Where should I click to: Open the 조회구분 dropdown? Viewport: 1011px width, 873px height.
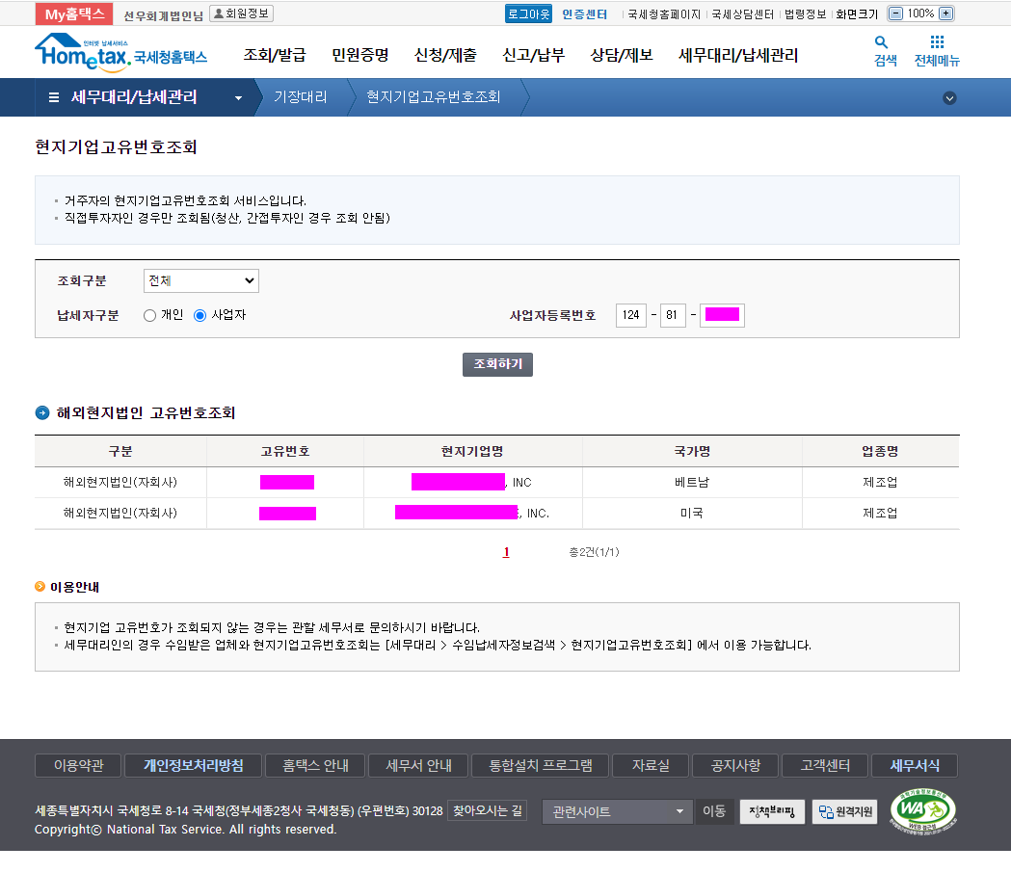pos(201,280)
